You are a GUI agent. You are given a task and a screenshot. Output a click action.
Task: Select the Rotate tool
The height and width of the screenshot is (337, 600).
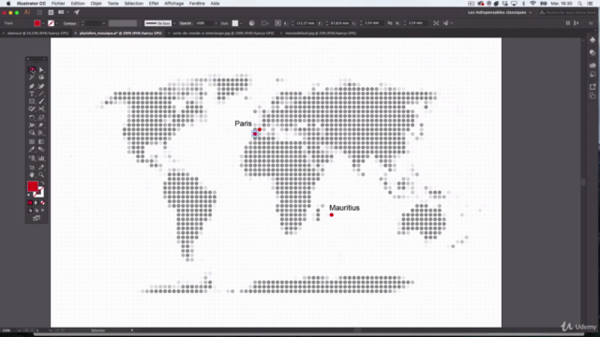point(32,118)
